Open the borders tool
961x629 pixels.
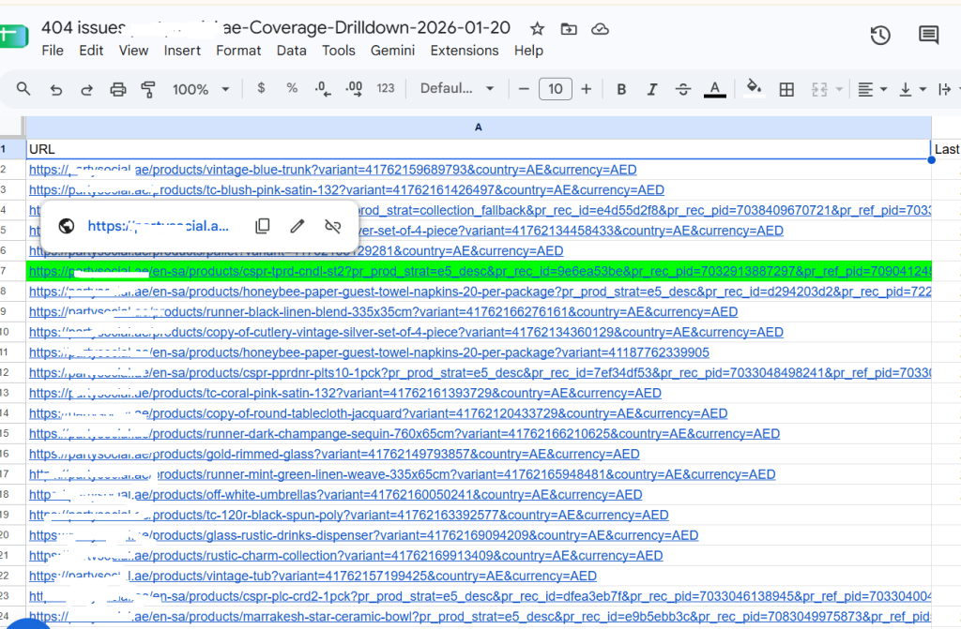[786, 89]
